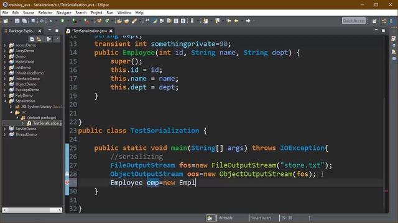This screenshot has width=398, height=223.
Task: Maximize the editor area
Action: 383,30
